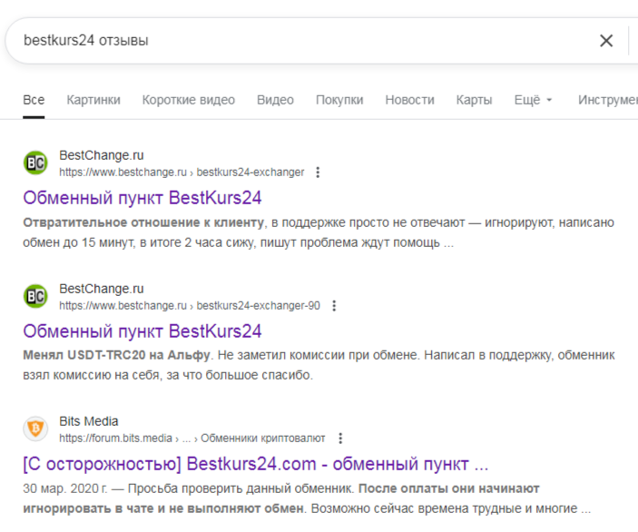Open the [С осторожностью] Bestkurs24.com result link

pyautogui.click(x=256, y=464)
